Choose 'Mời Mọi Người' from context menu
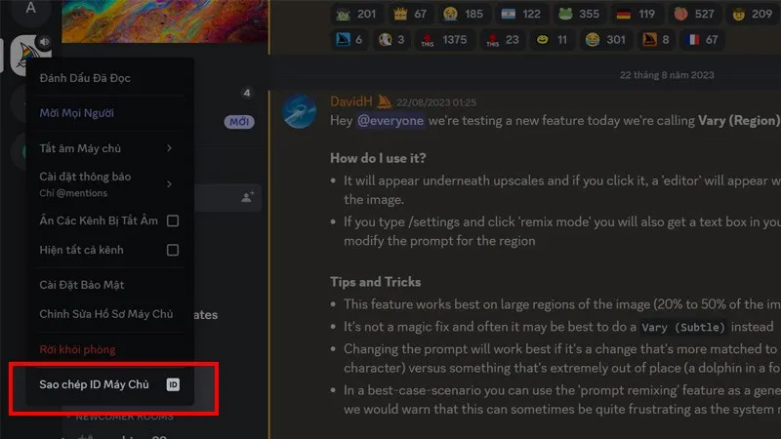Screen dimensions: 781x439 pyautogui.click(x=109, y=113)
